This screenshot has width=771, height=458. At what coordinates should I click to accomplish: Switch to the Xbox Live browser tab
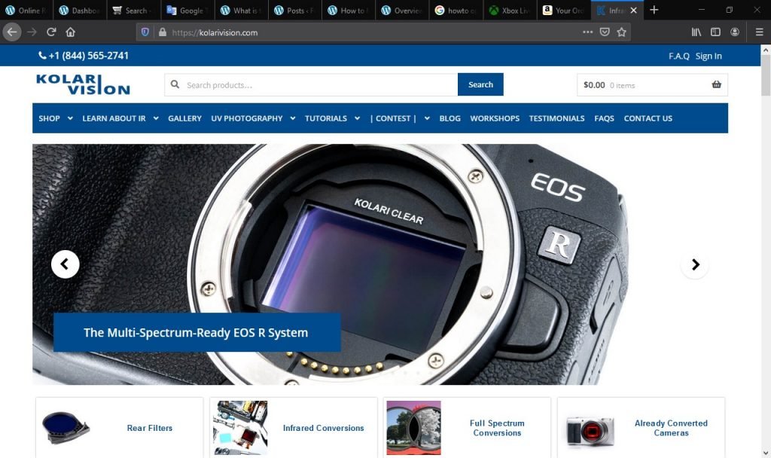[x=510, y=11]
